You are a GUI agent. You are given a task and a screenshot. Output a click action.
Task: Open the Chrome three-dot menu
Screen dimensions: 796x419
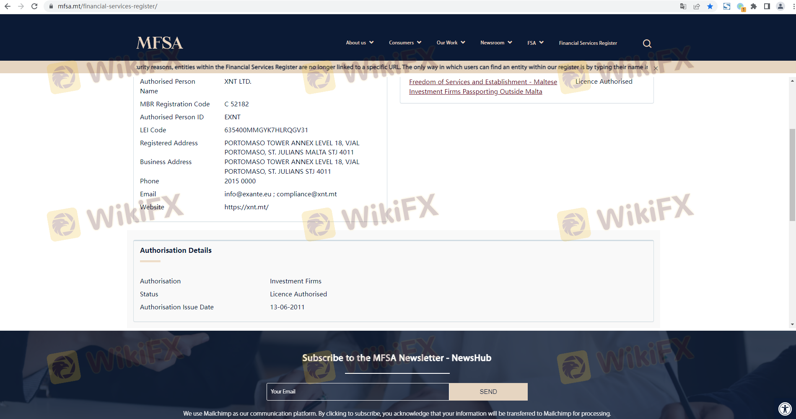(x=793, y=6)
